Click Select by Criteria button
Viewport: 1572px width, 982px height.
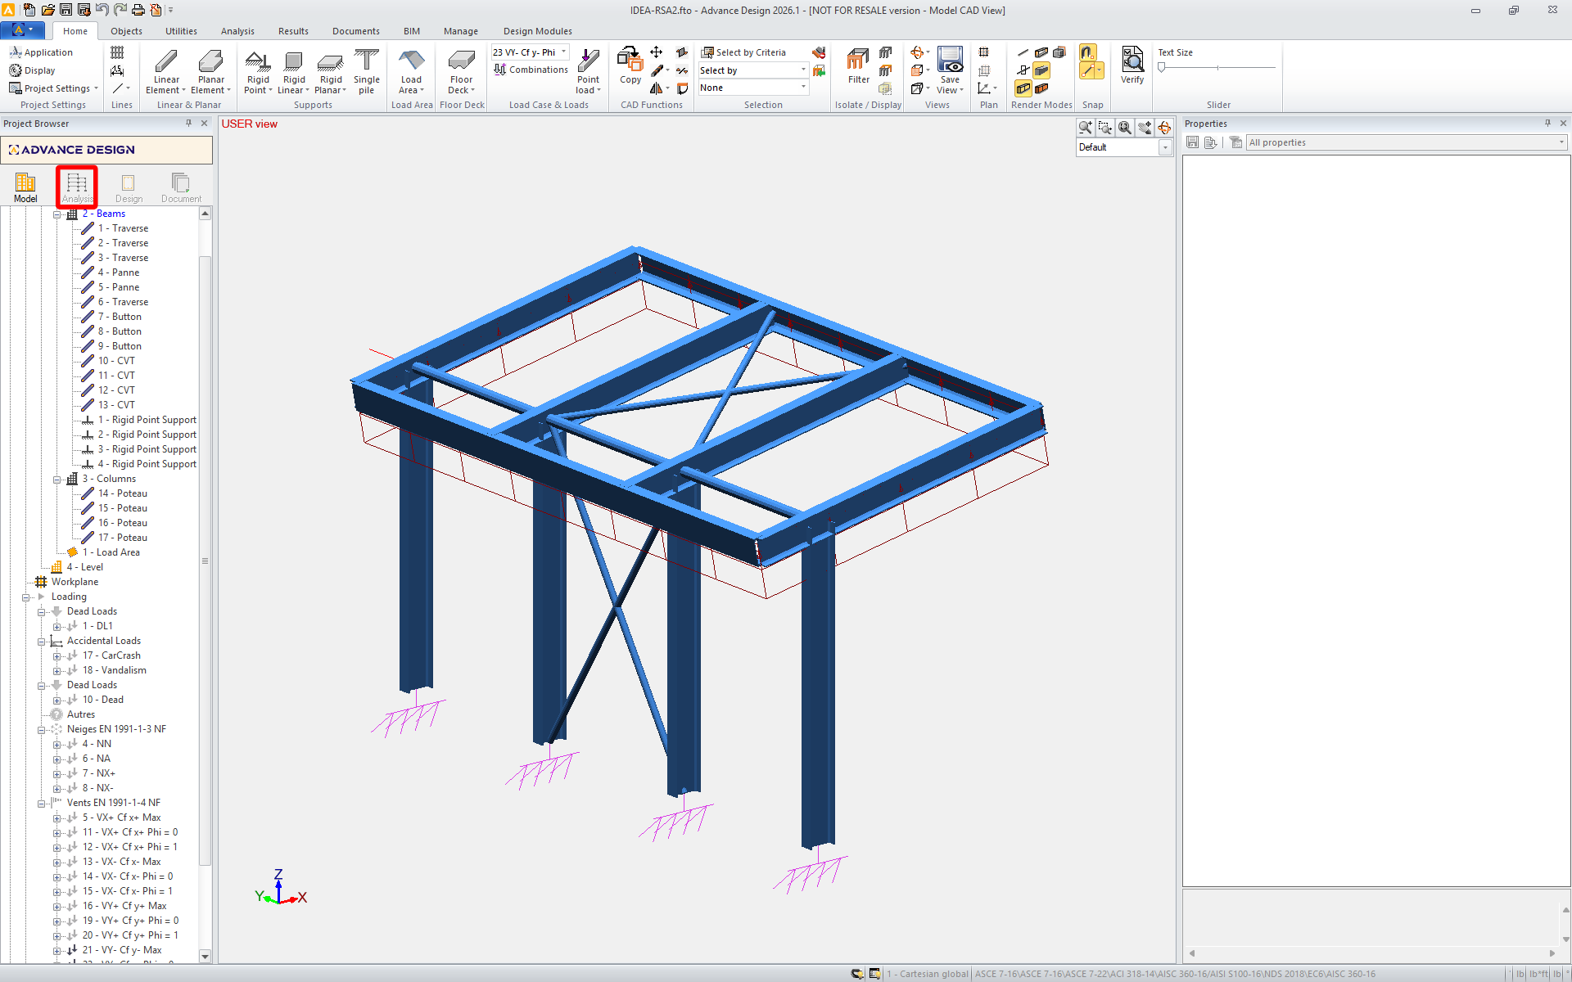(x=743, y=52)
